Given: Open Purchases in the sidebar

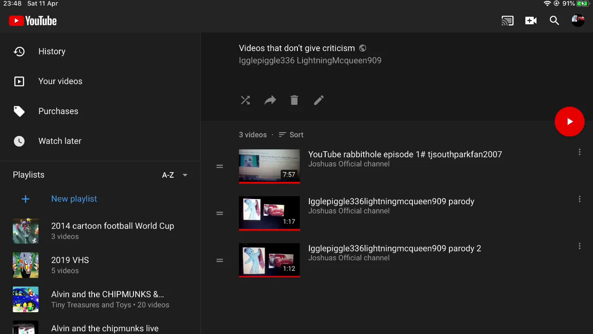Looking at the screenshot, I should tap(100, 111).
